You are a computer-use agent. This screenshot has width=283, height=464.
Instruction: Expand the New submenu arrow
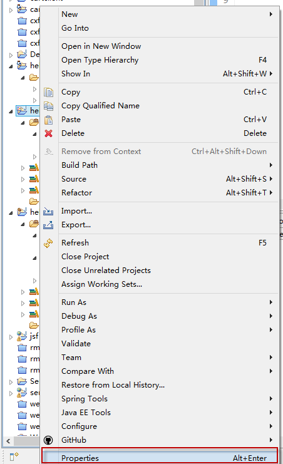coord(271,14)
